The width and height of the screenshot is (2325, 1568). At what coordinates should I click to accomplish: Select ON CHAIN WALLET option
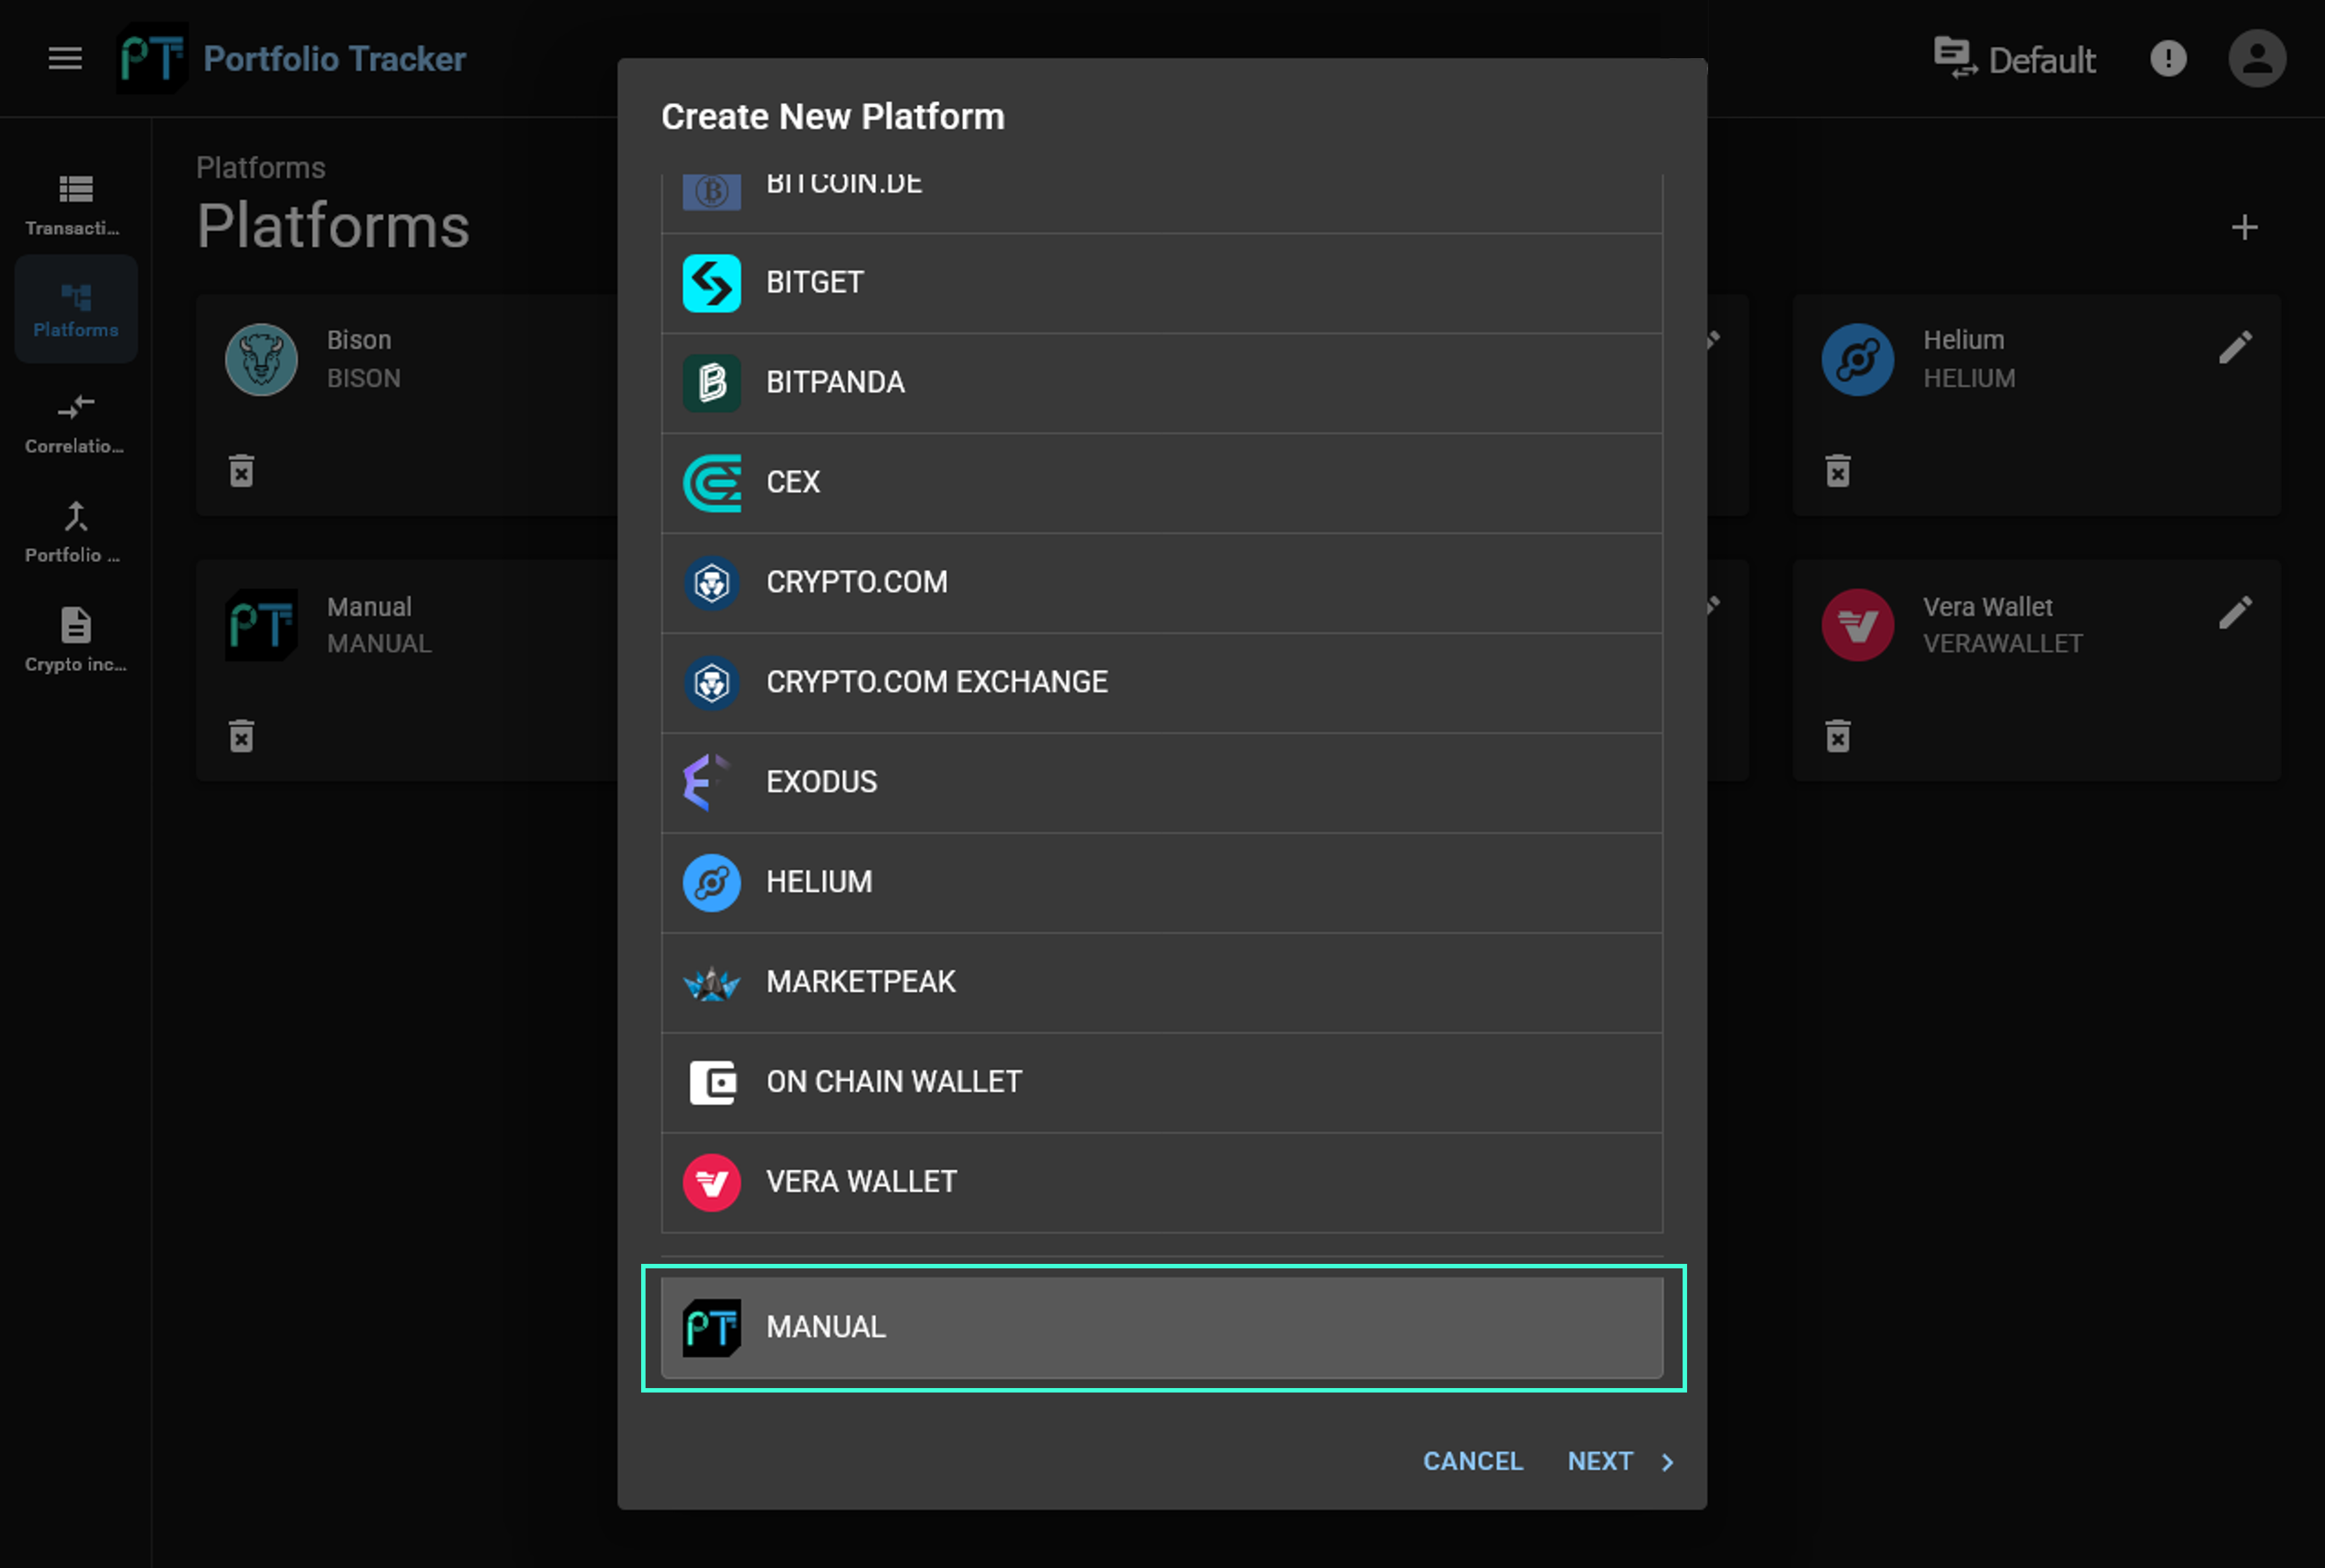tap(1161, 1083)
